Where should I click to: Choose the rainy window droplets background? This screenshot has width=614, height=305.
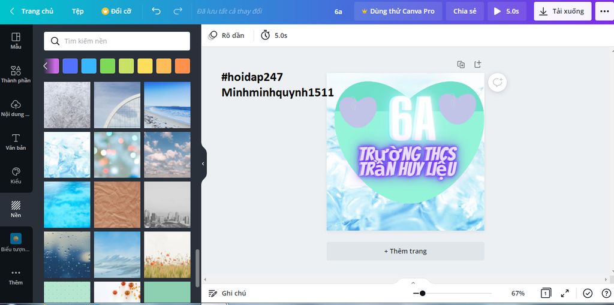coord(67,255)
